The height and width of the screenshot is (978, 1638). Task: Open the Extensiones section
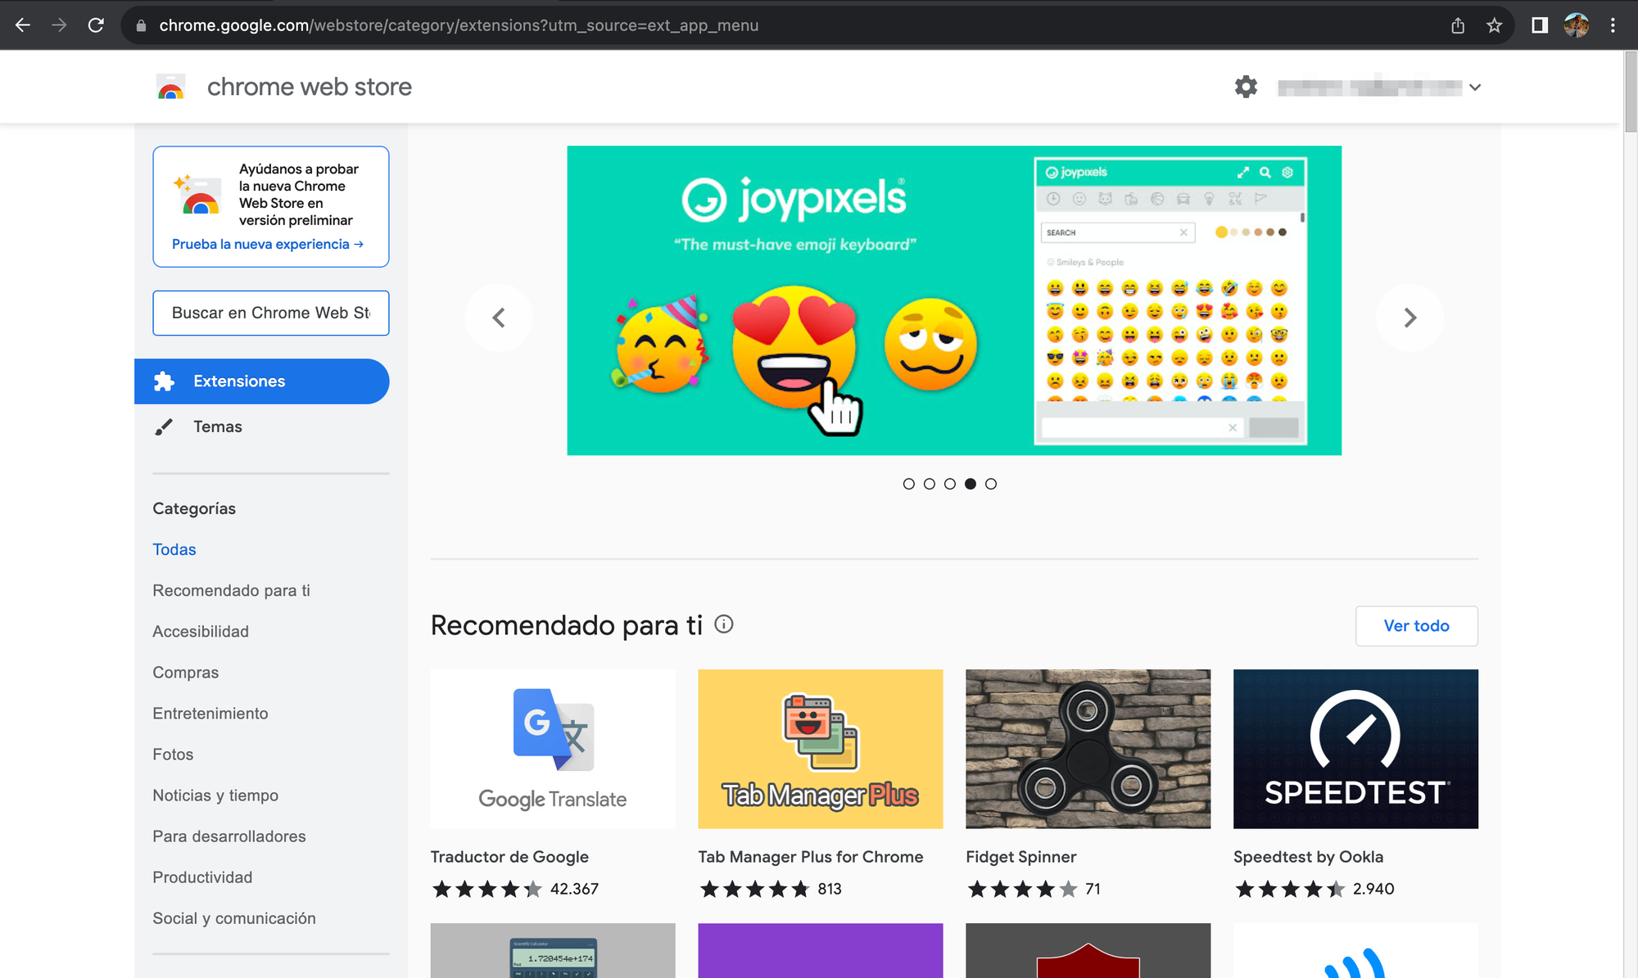[261, 381]
